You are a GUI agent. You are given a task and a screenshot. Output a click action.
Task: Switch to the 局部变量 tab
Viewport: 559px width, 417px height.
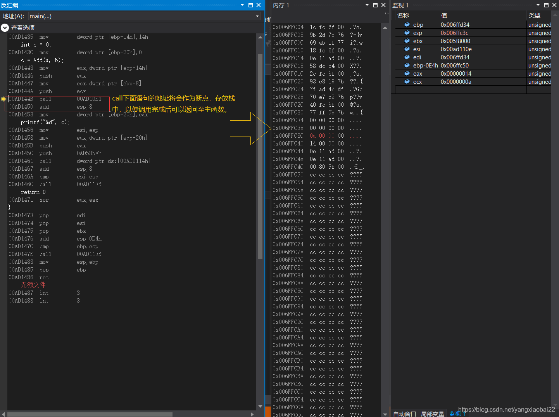click(x=433, y=414)
